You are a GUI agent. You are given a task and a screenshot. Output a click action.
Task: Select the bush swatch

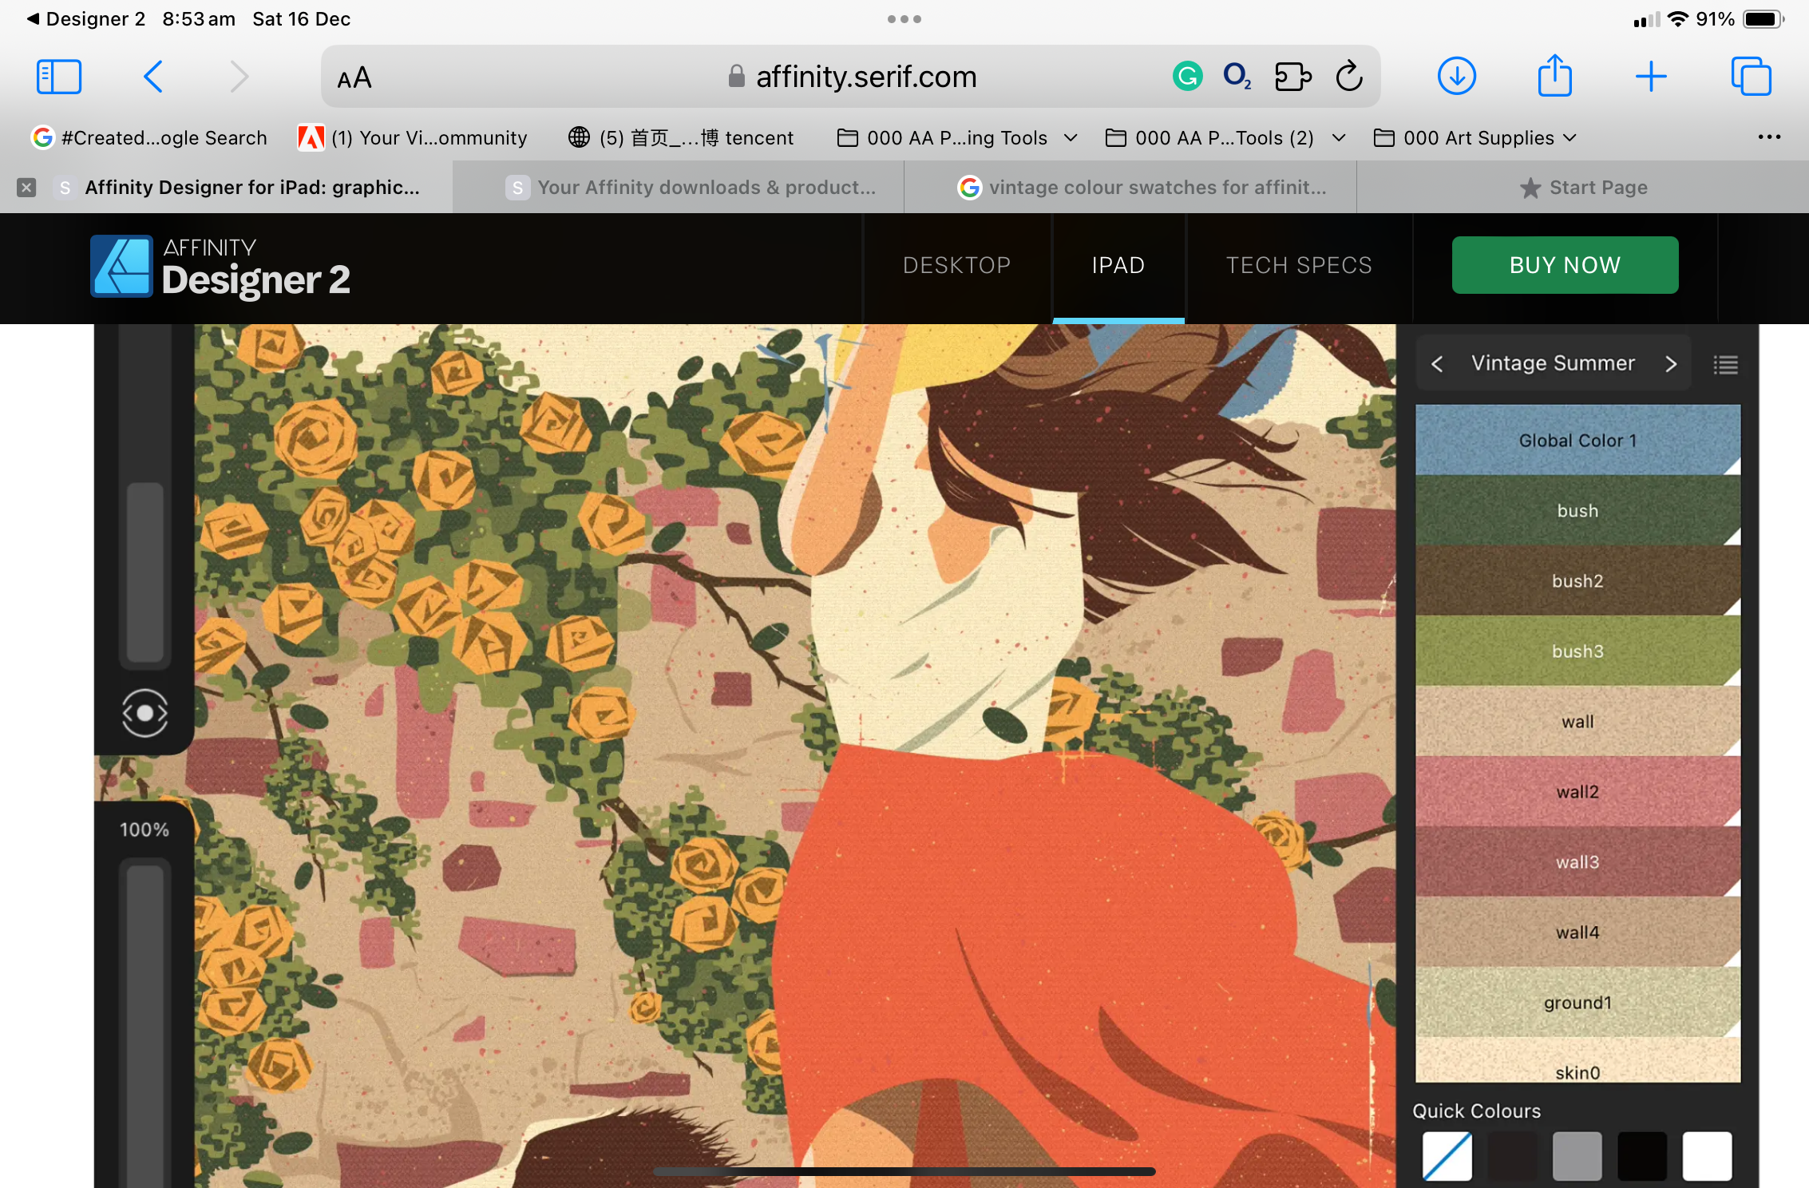(x=1577, y=510)
